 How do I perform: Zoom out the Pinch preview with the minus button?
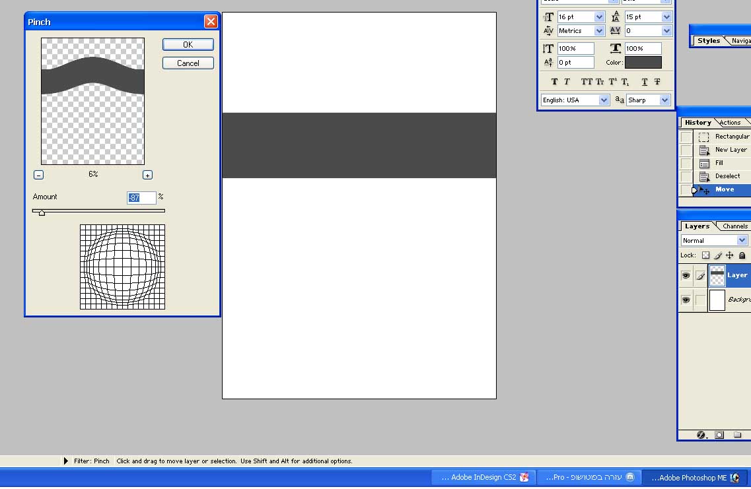click(39, 175)
